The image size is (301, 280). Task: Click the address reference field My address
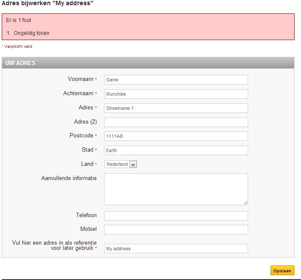point(176,249)
